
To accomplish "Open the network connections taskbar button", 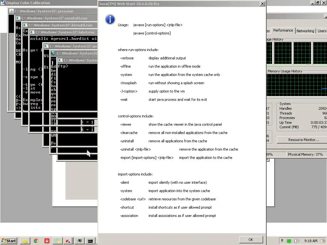I will (57, 241).
